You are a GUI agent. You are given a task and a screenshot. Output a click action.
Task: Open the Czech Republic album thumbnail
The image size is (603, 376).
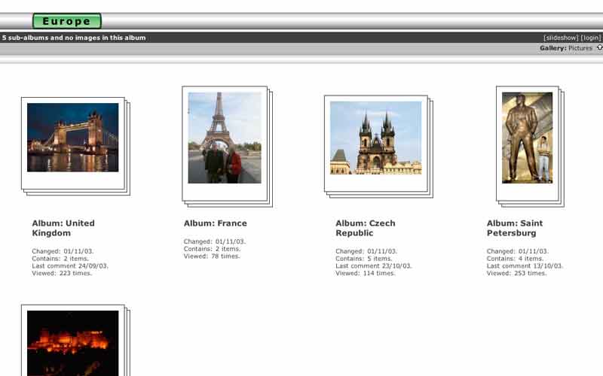(375, 138)
